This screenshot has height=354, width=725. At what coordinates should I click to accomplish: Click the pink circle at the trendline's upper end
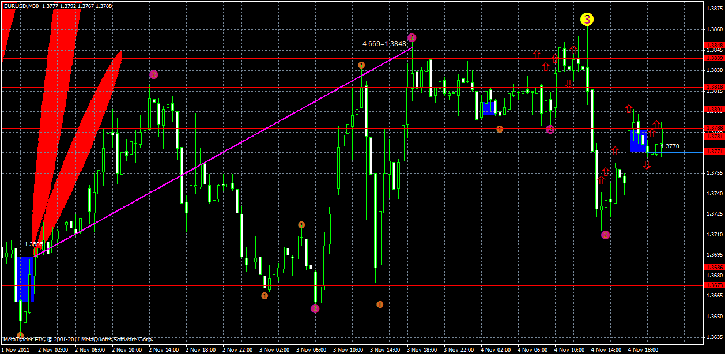[411, 36]
